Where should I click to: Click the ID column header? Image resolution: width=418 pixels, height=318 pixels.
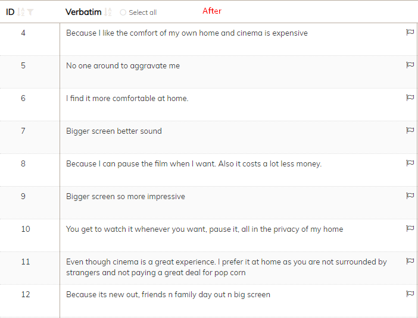tap(10, 12)
